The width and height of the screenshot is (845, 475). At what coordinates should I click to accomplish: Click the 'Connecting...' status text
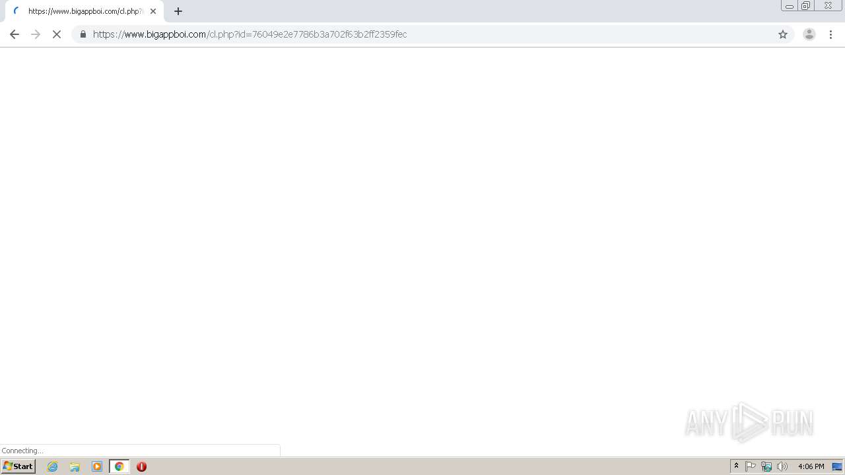pos(22,451)
